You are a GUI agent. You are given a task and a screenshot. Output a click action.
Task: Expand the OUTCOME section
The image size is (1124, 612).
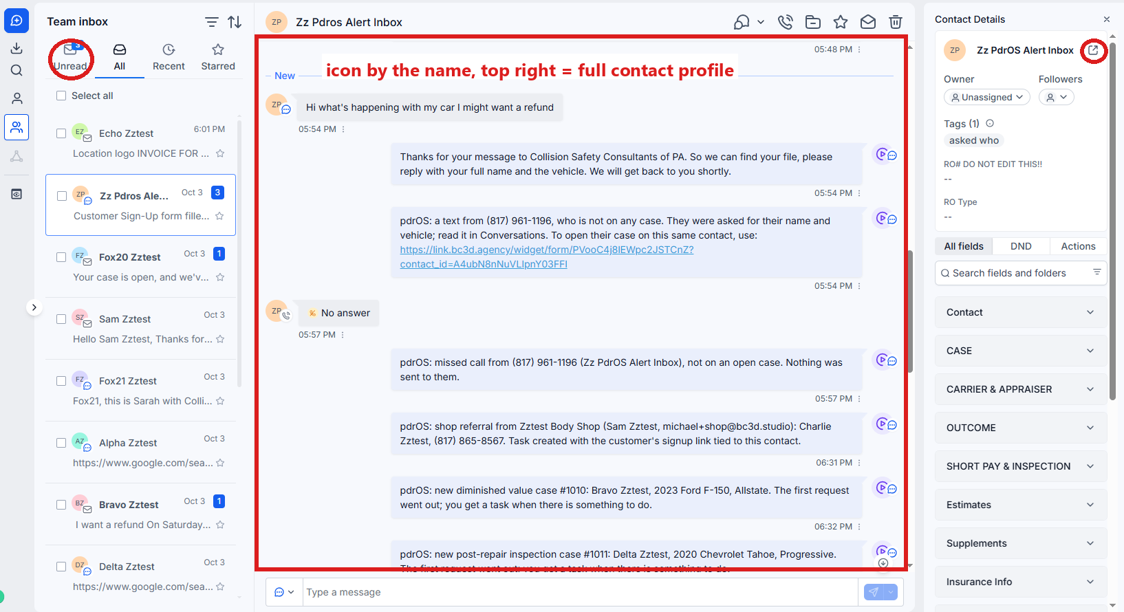(1021, 428)
